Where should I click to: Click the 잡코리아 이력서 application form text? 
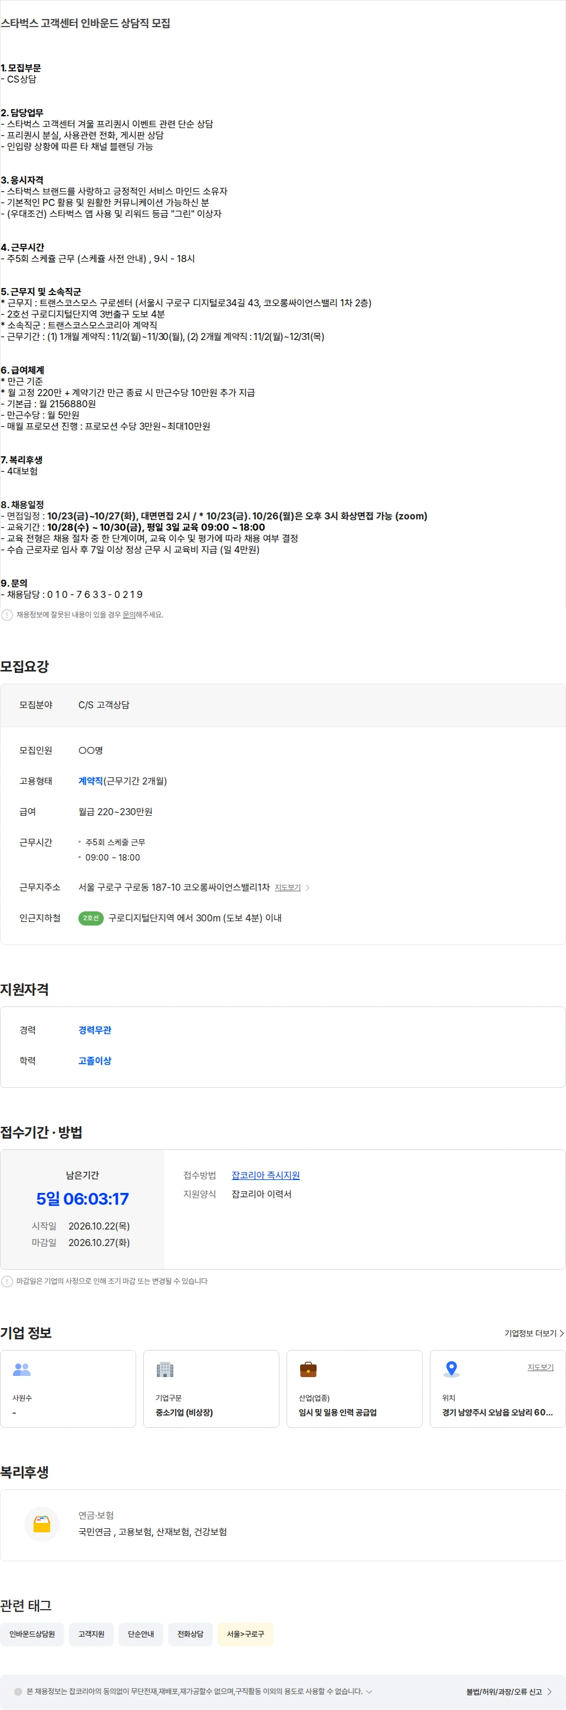tap(261, 1194)
